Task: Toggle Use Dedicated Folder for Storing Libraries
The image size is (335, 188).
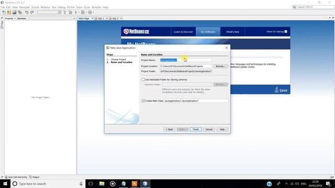Action: click(143, 79)
